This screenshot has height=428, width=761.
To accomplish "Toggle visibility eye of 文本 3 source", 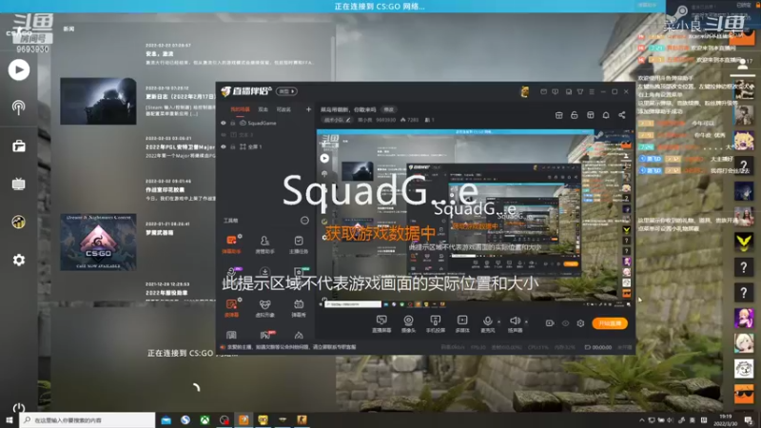I will (224, 135).
